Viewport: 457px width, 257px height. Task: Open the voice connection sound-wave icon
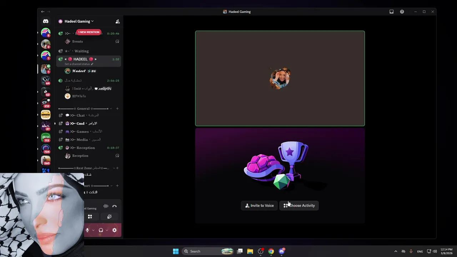point(106,206)
